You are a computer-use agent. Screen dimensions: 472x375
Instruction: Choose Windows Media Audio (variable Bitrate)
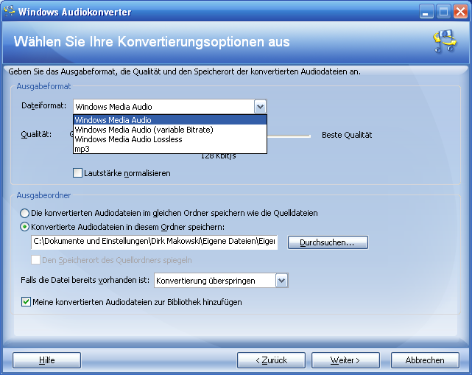[144, 130]
